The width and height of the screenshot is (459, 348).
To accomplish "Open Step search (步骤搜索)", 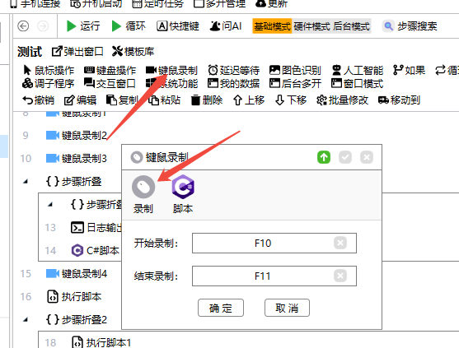I will [410, 26].
